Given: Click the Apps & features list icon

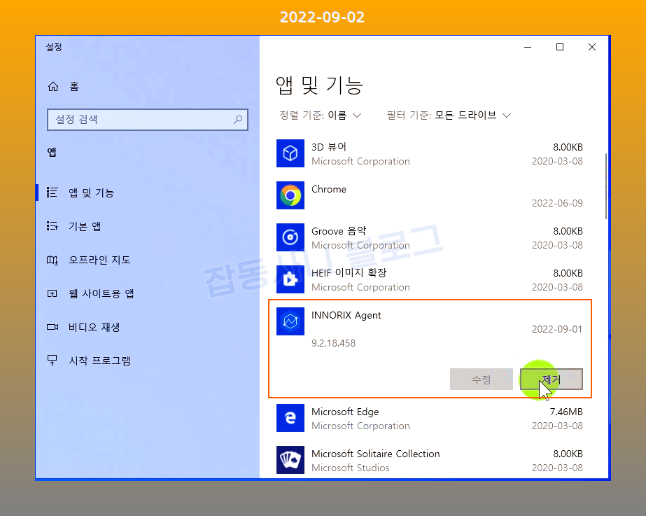Looking at the screenshot, I should point(52,193).
